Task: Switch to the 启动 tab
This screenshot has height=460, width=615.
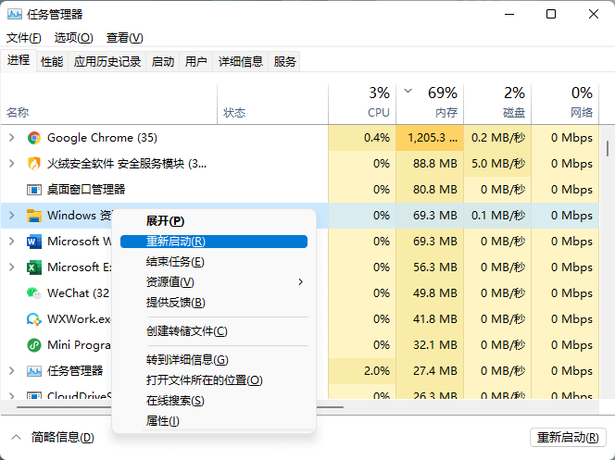Action: tap(163, 61)
